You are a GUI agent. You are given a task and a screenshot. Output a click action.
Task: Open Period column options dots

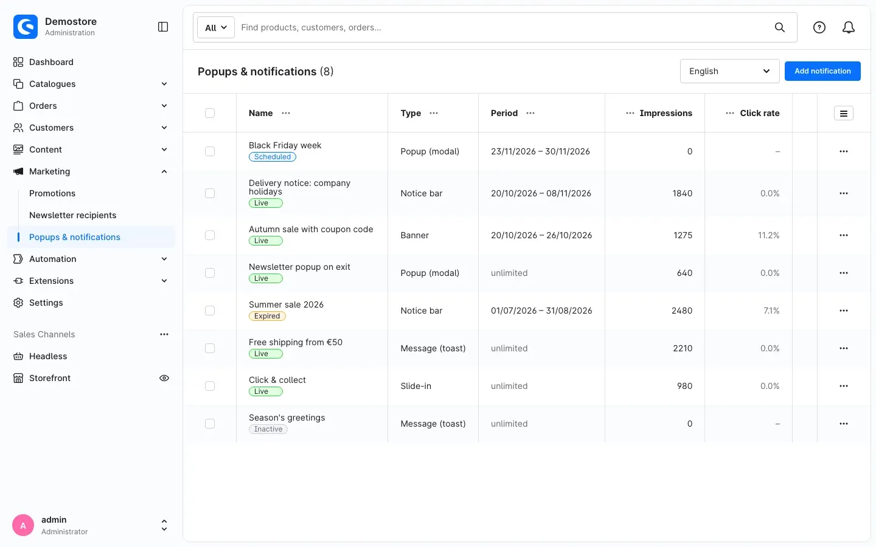tap(530, 113)
